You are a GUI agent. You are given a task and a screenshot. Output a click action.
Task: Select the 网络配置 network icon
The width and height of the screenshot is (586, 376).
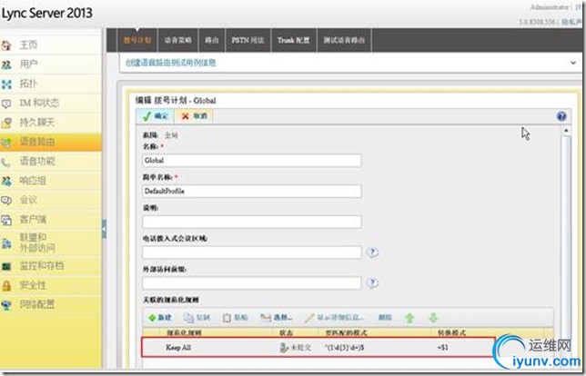6,305
